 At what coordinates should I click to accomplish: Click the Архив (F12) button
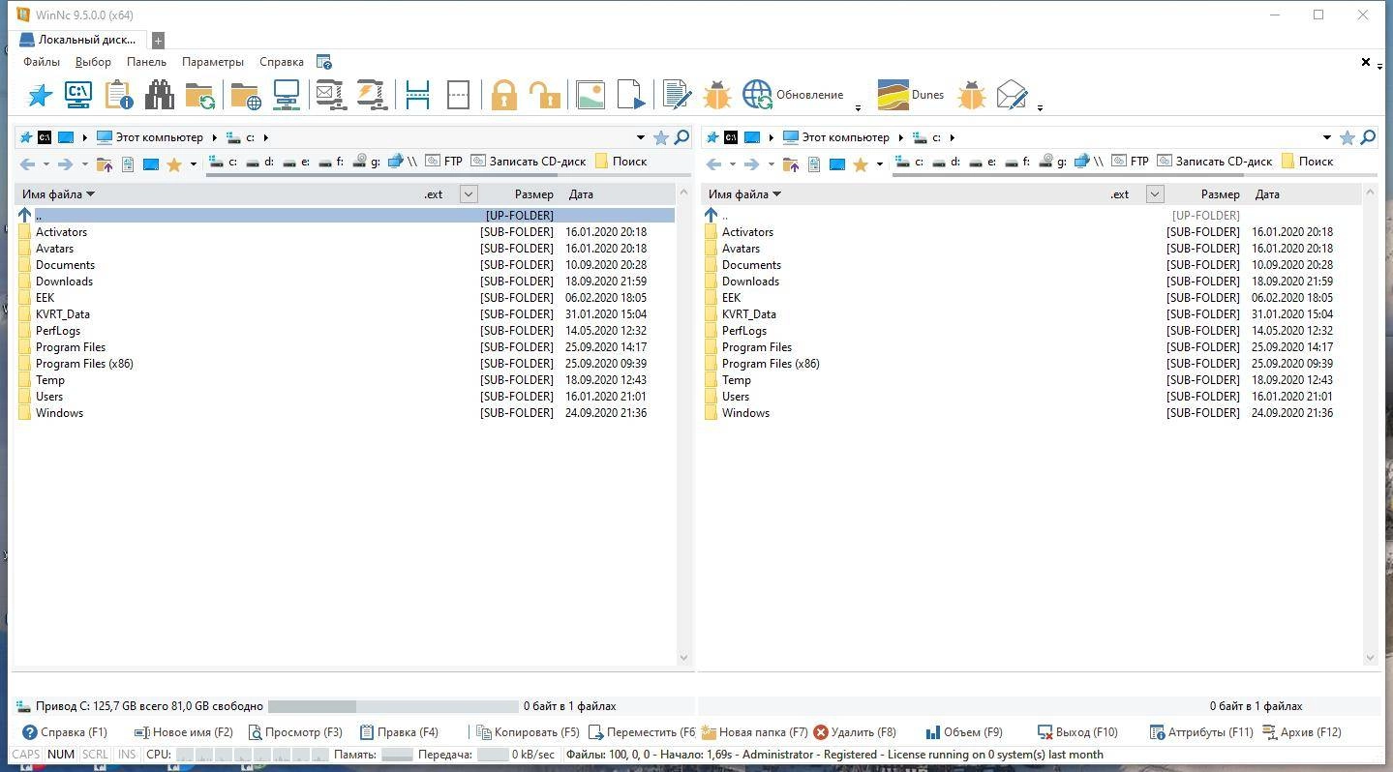(x=1302, y=732)
